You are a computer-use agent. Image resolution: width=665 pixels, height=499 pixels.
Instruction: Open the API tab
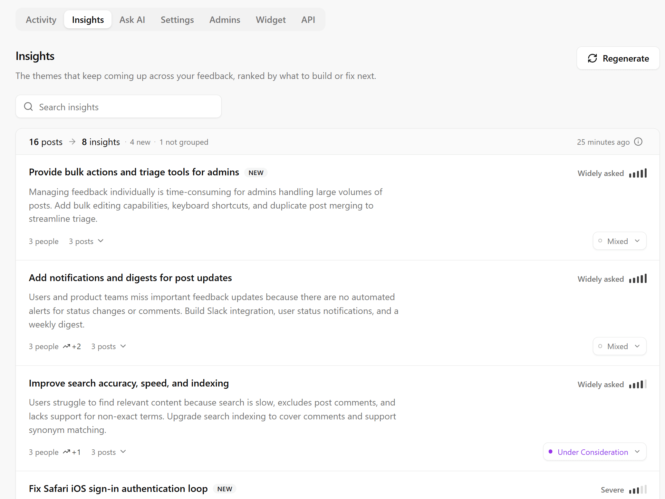pyautogui.click(x=308, y=20)
